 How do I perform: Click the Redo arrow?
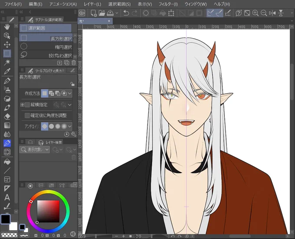click(135, 13)
